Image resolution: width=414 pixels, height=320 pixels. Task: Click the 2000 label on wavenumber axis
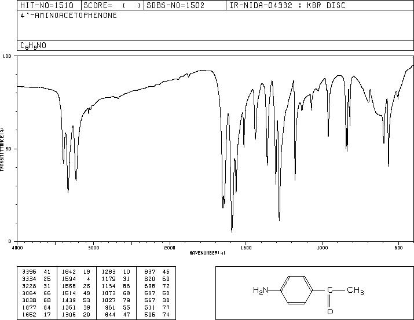click(x=170, y=248)
